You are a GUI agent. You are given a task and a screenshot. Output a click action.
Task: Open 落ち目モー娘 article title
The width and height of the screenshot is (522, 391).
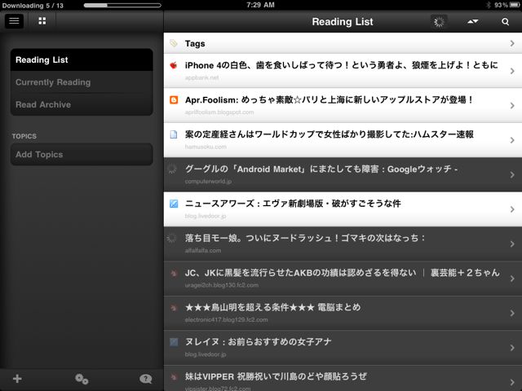305,238
